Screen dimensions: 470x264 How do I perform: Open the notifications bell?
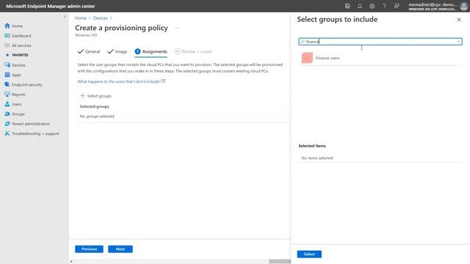(x=360, y=6)
